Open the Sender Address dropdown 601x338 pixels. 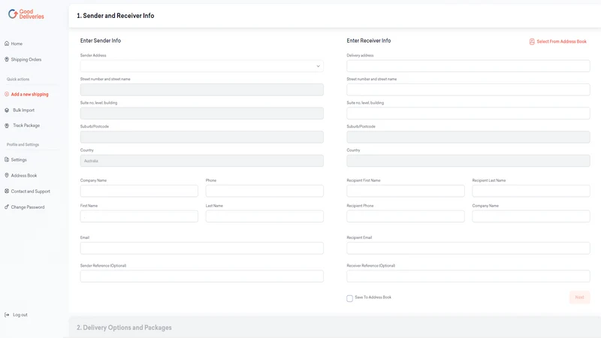click(x=201, y=66)
